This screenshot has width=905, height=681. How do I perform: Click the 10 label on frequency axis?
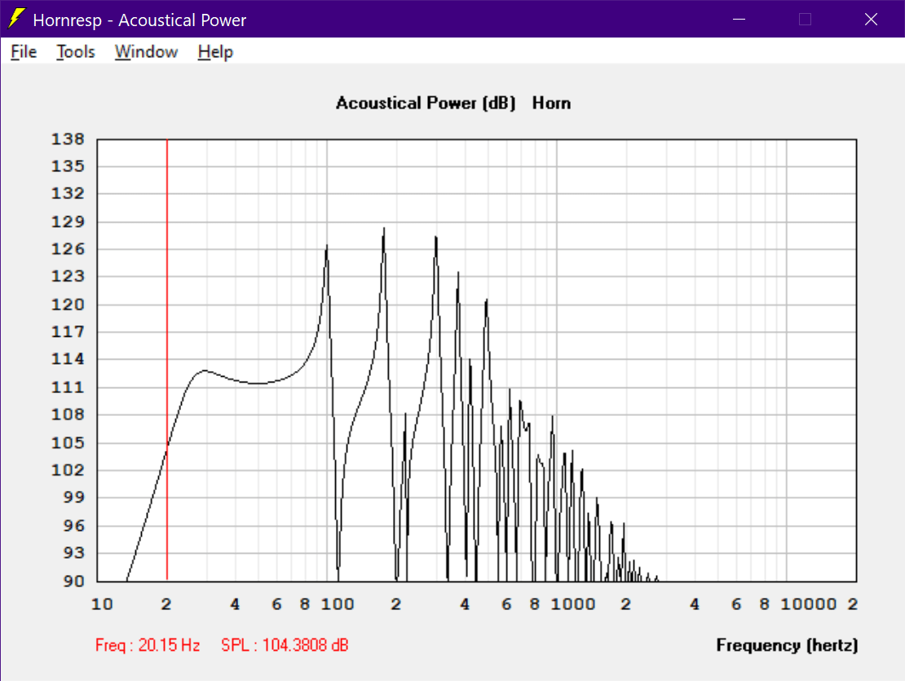pos(102,604)
